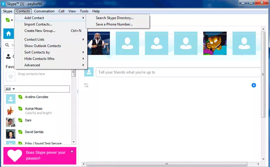Image resolution: width=270 pixels, height=167 pixels.
Task: Click Ayinai Misao online status icon
Action: [x=20, y=109]
